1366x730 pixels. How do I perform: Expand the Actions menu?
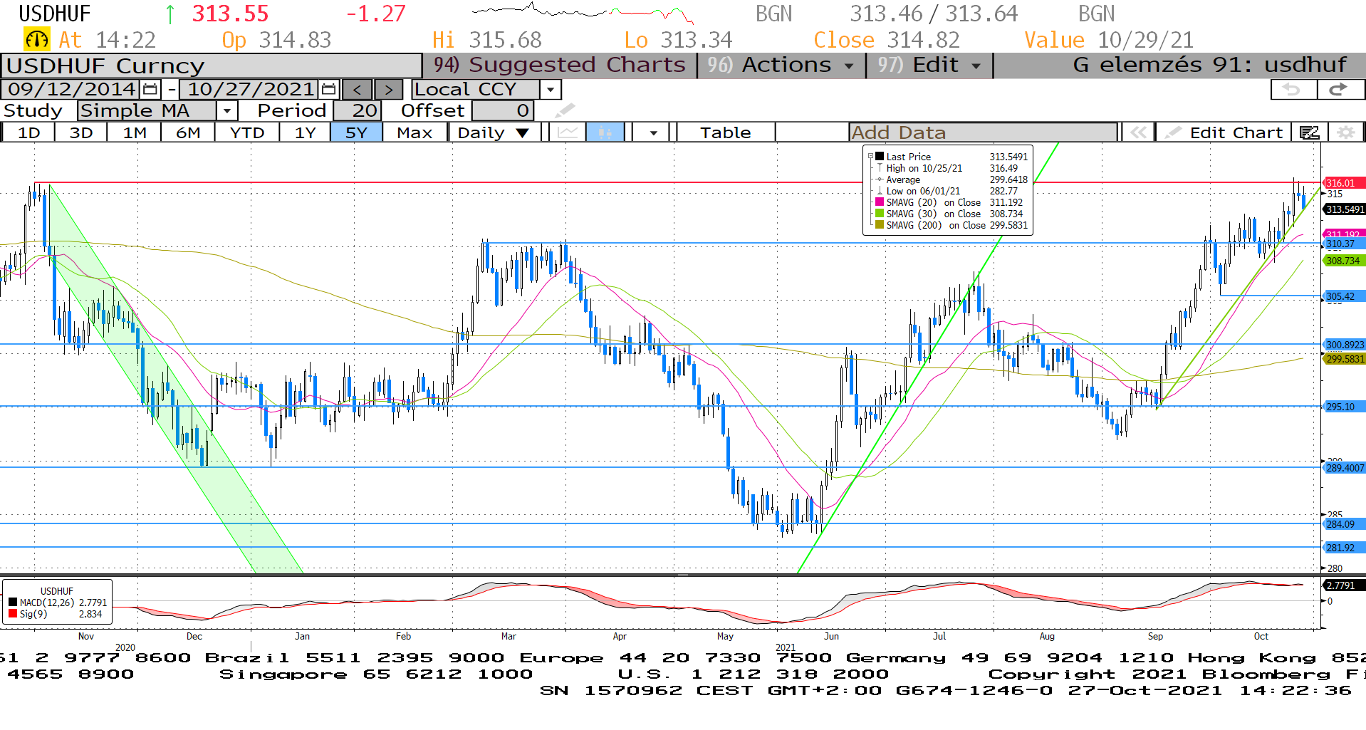point(782,65)
